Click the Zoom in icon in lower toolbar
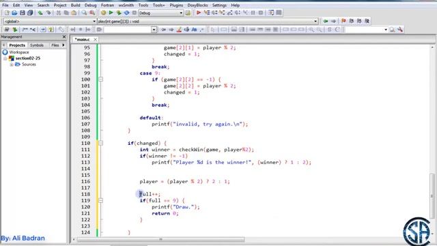Screen dimensions: 437x246 tap(311, 29)
